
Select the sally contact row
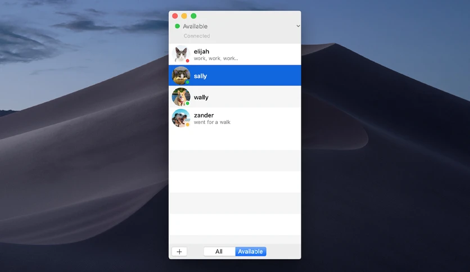tap(234, 75)
